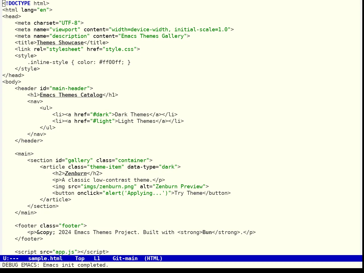The height and width of the screenshot is (273, 364).
Task: Click 'Dark Themes' link text in code
Action: click(132, 115)
